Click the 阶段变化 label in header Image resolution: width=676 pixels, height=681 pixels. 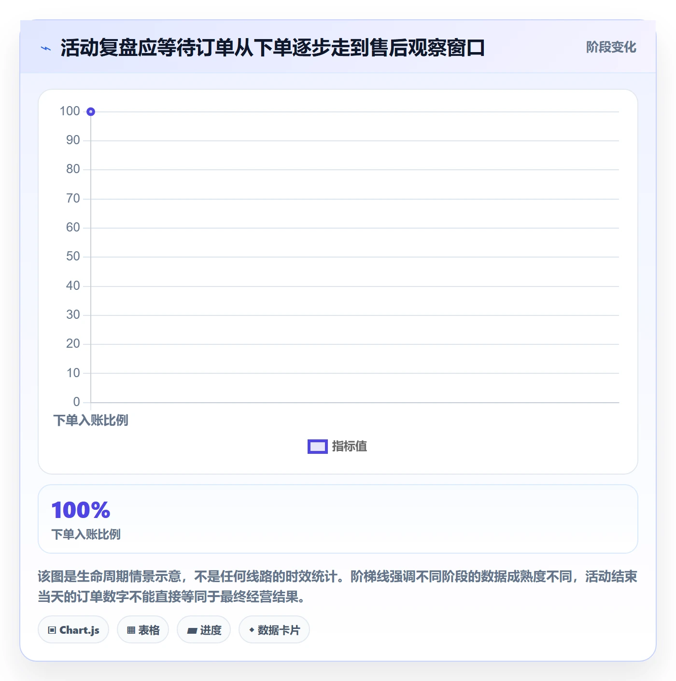(x=611, y=47)
